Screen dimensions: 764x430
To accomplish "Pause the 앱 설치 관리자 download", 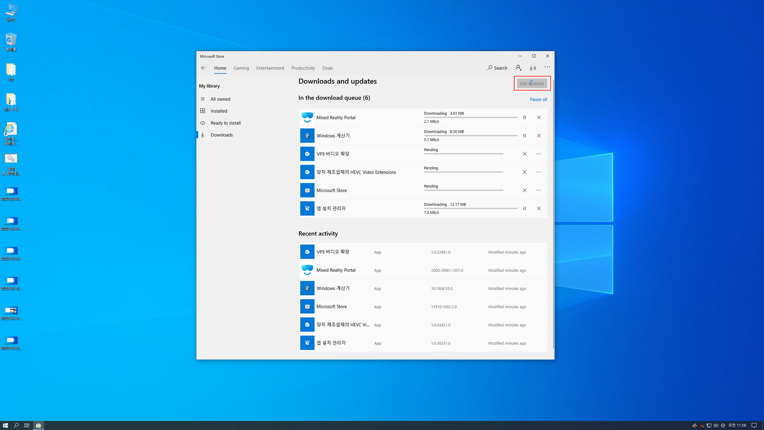I will click(x=525, y=209).
